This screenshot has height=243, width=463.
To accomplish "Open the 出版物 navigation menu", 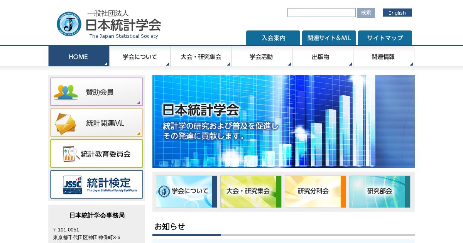I will 323,57.
